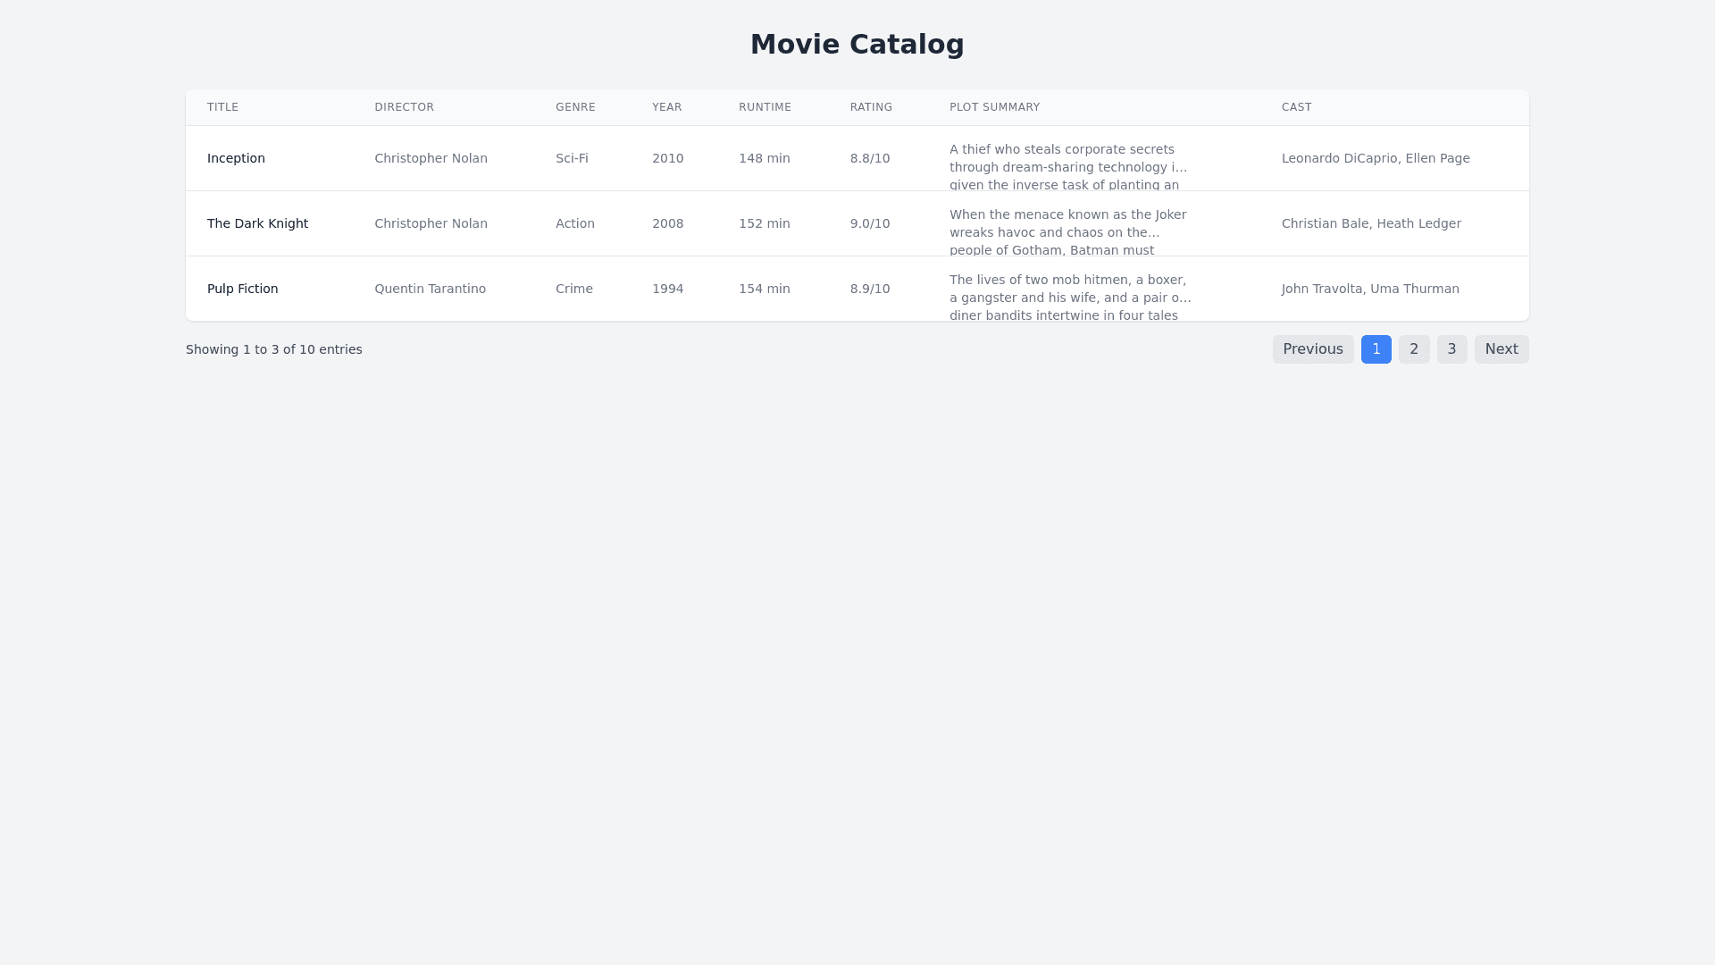Image resolution: width=1715 pixels, height=965 pixels.
Task: Click the Plot Summary column header
Action: click(x=994, y=107)
